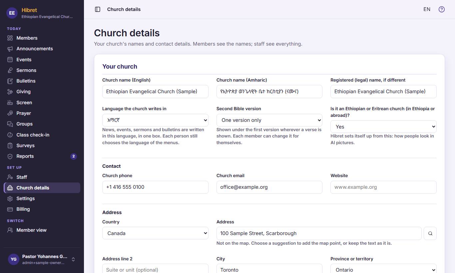
Task: Click the Address field with Sample Street
Action: 319,233
